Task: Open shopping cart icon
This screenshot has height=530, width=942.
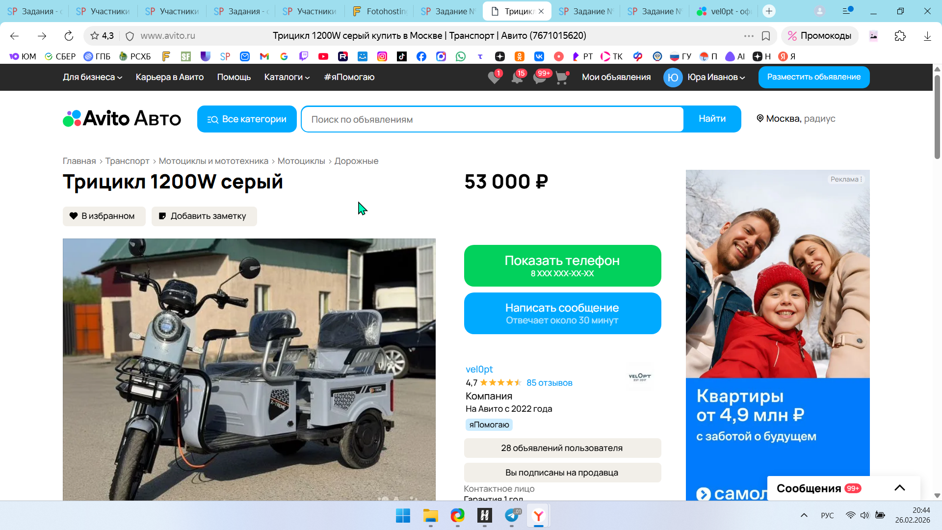Action: [x=562, y=78]
